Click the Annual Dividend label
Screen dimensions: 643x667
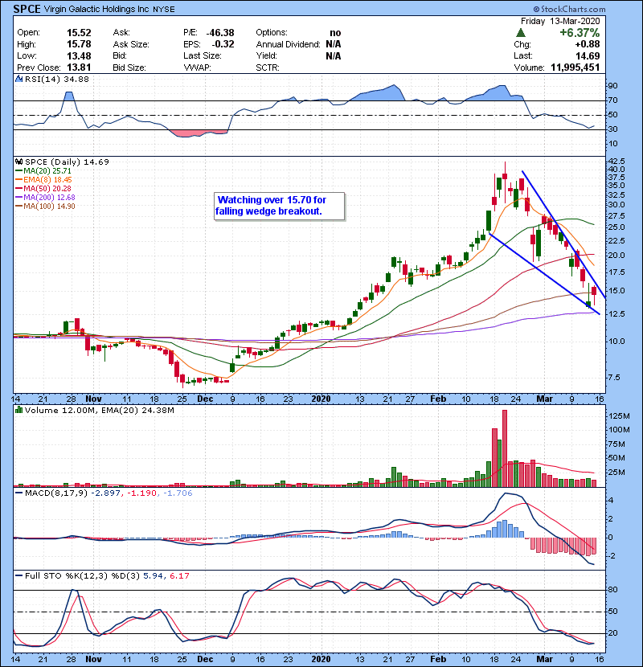coord(288,44)
